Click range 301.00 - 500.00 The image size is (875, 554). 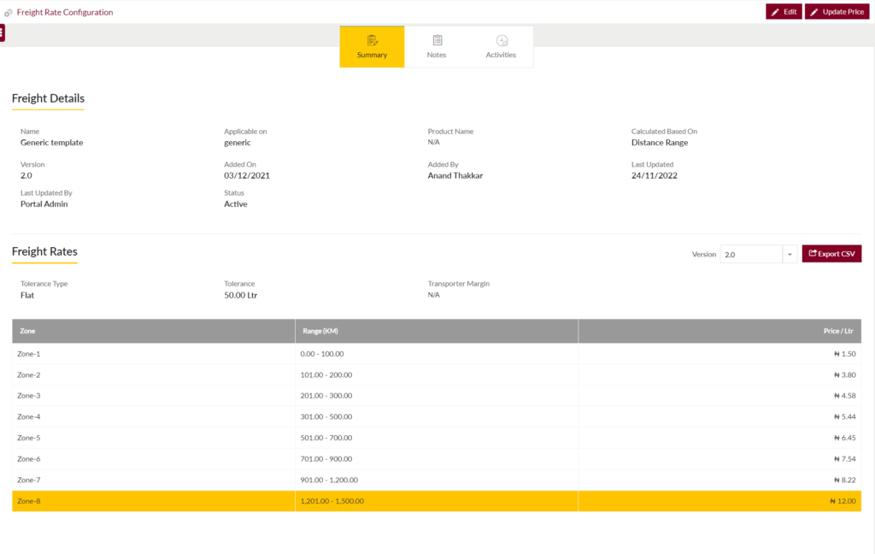326,417
